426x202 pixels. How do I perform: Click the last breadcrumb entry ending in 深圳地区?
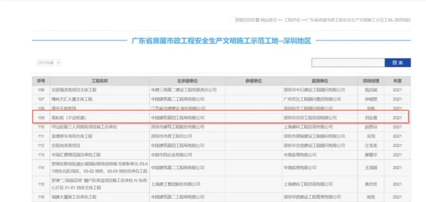(359, 20)
